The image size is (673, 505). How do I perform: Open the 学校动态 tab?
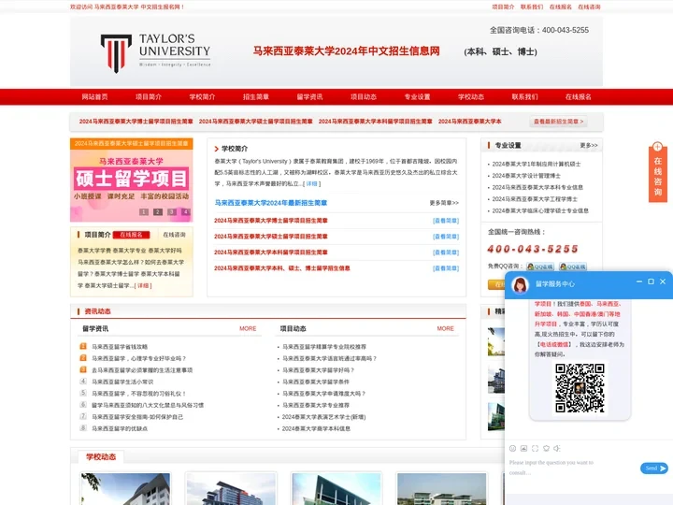click(x=101, y=457)
